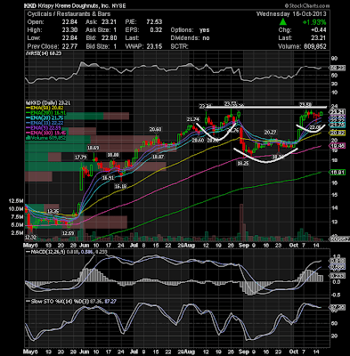Click the 12.59 low label in late May
The width and height of the screenshot is (350, 356).
click(68, 233)
